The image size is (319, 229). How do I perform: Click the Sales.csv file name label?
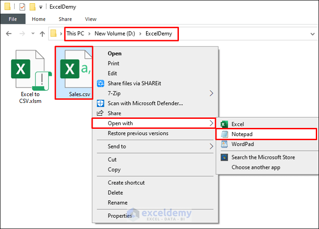tap(79, 94)
